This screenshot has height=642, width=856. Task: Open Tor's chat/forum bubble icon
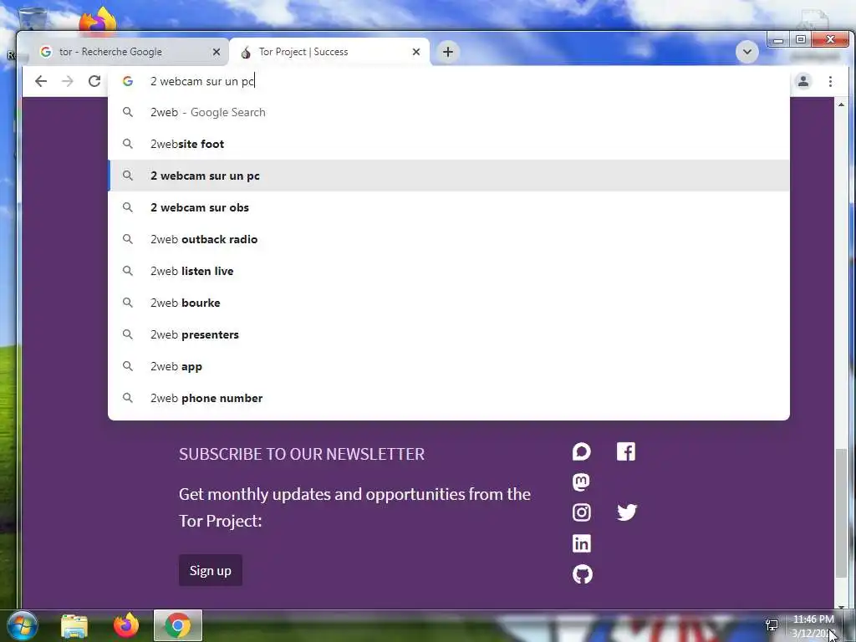pos(582,451)
